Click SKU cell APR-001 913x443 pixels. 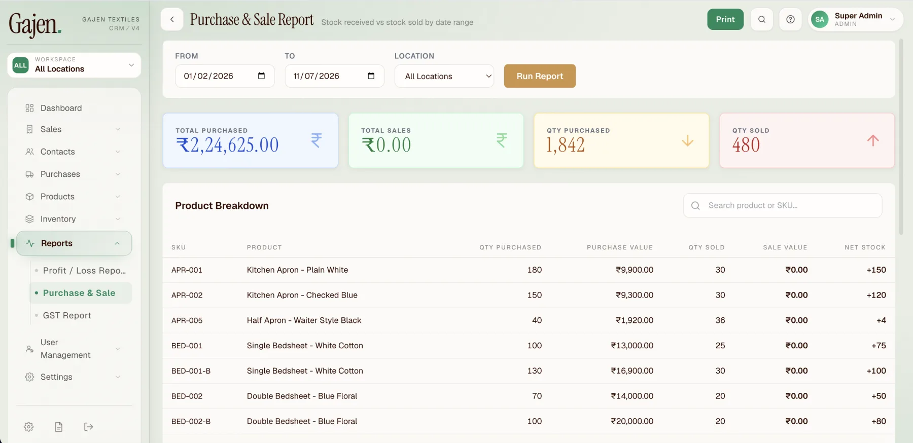pos(187,270)
